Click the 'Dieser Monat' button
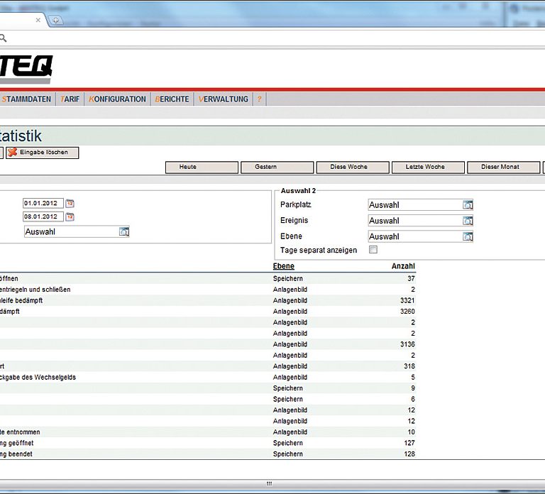This screenshot has width=545, height=494. point(503,167)
